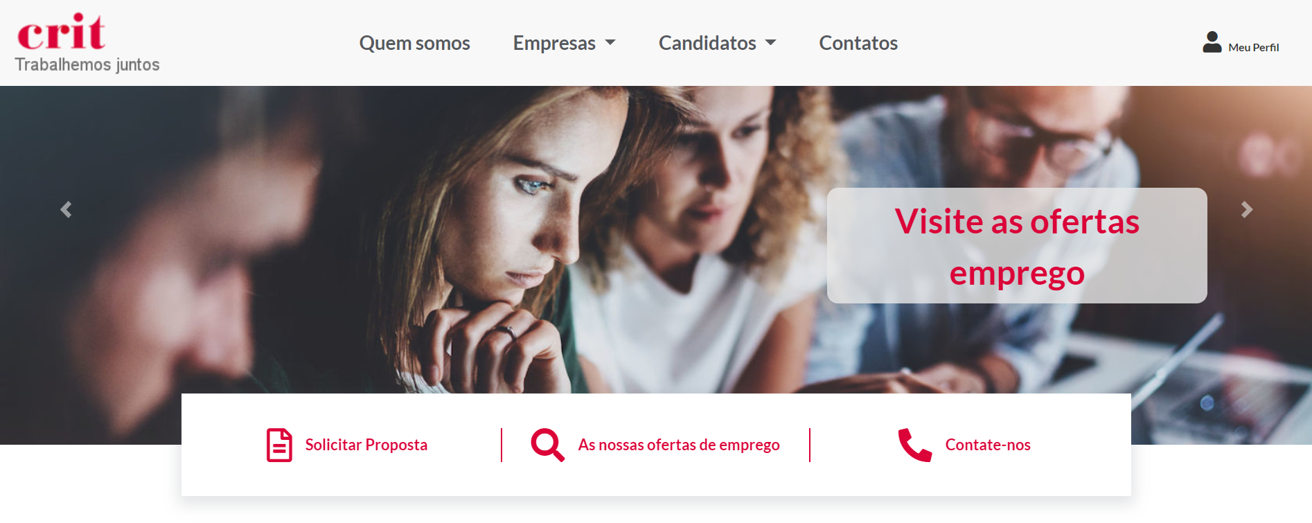Click the red phone icon

click(915, 445)
